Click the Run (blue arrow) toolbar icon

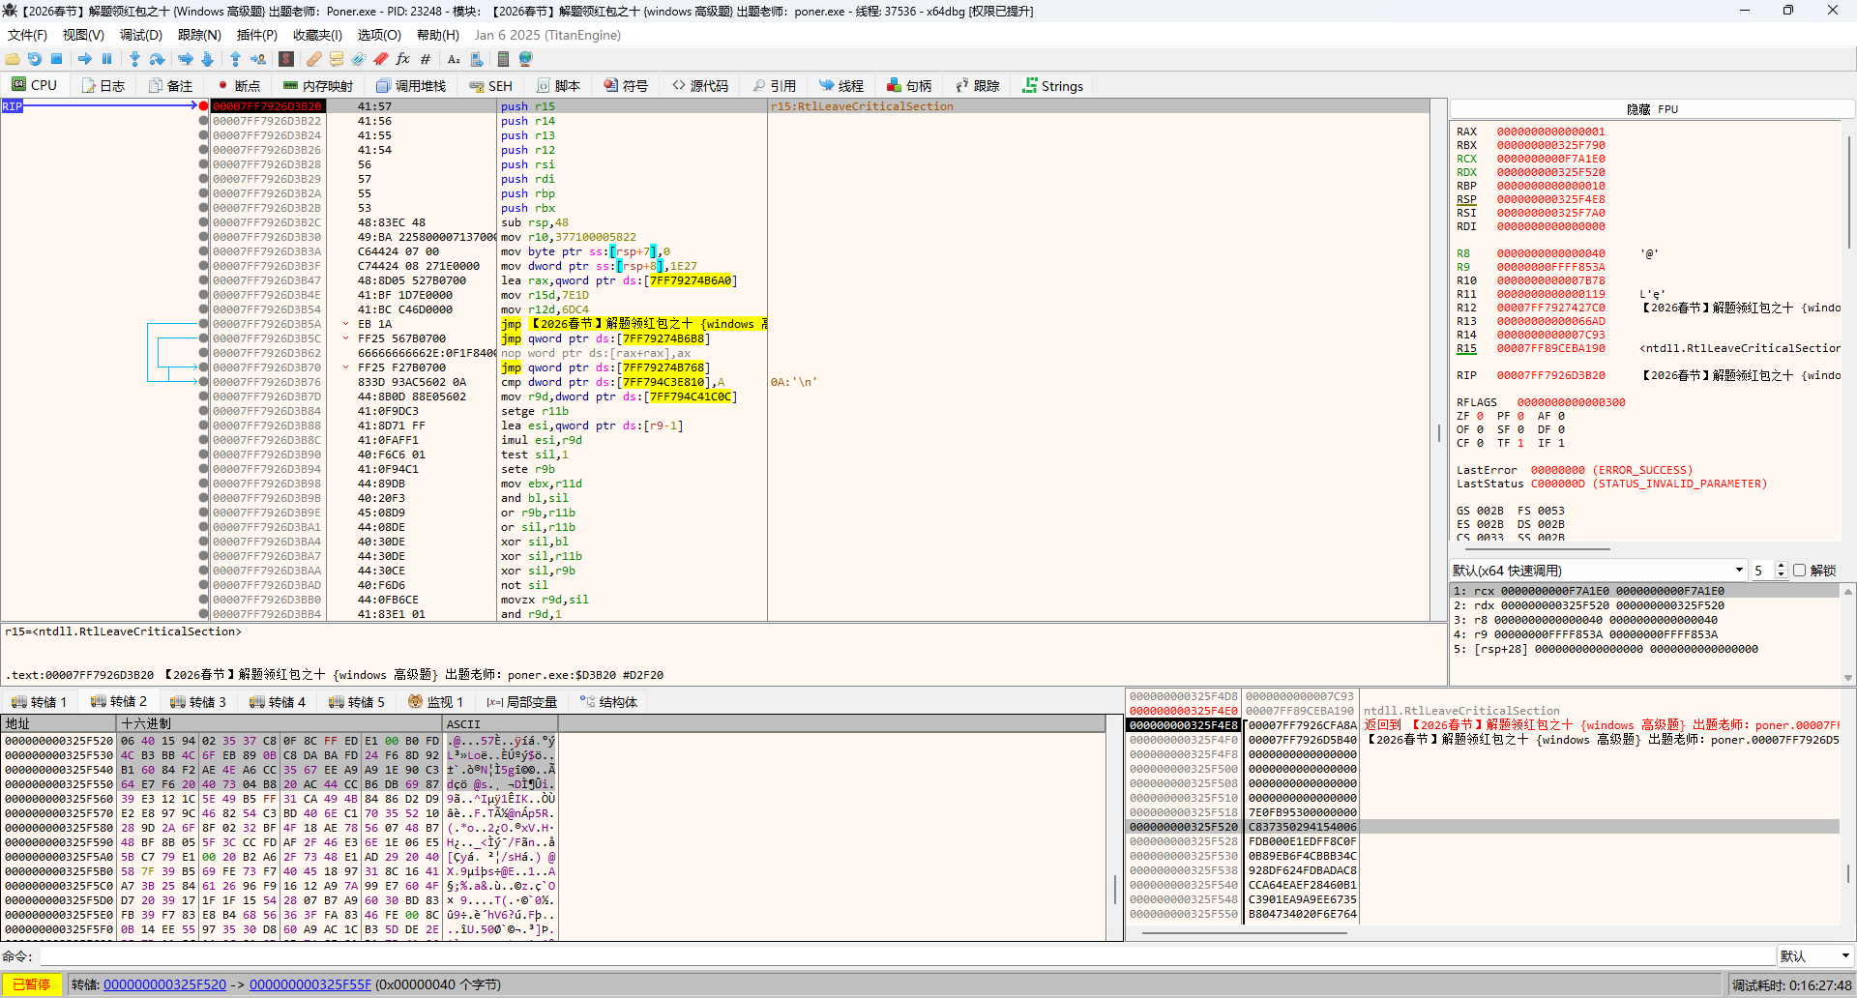(x=84, y=59)
